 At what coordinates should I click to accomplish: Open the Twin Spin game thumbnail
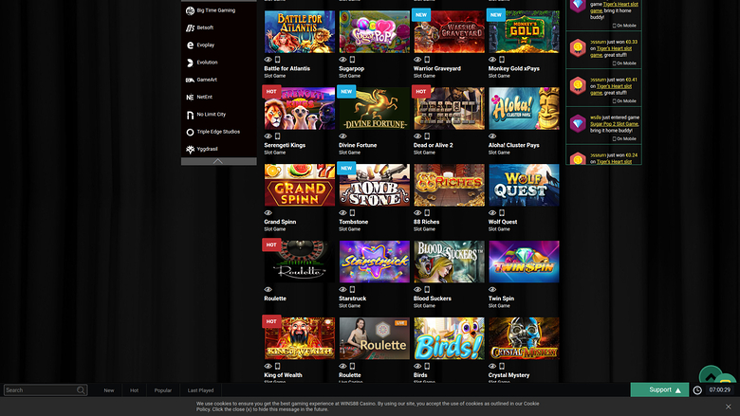pos(524,262)
